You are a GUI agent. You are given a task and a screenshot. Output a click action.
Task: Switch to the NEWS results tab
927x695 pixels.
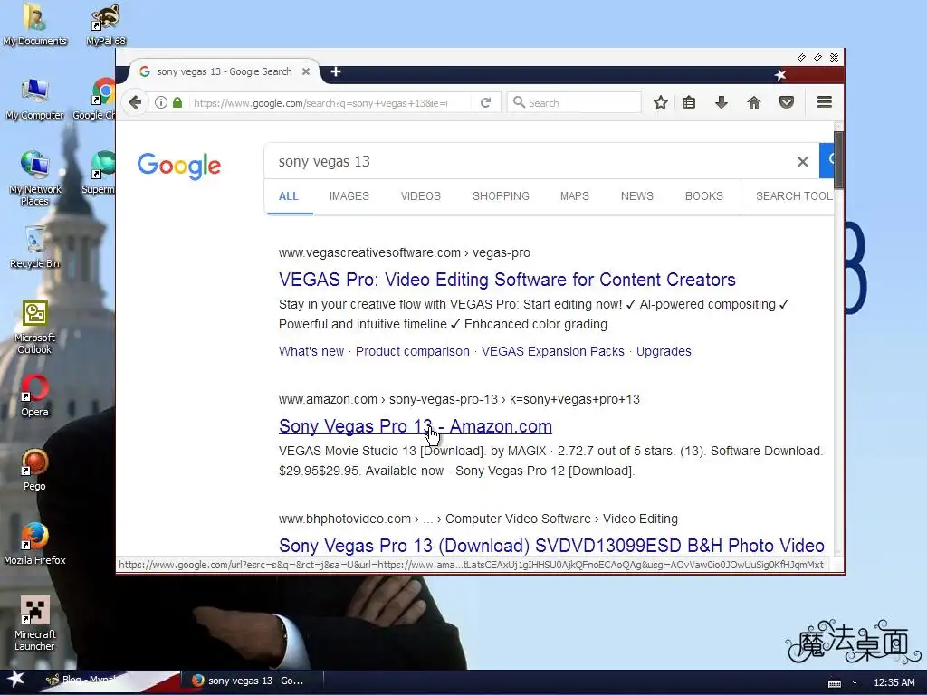coord(636,196)
